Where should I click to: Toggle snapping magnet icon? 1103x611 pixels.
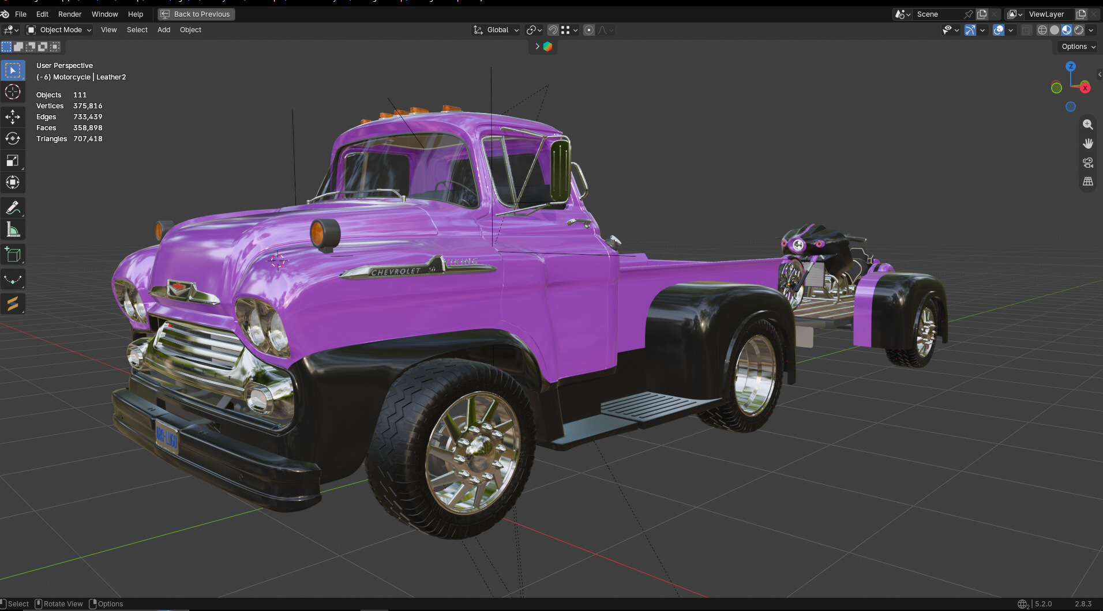click(x=553, y=30)
